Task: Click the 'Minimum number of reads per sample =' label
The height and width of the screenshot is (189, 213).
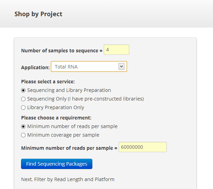Action: (x=69, y=148)
